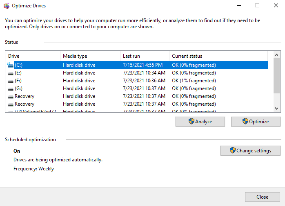Sort by Last run column header
285x206 pixels.
point(145,56)
